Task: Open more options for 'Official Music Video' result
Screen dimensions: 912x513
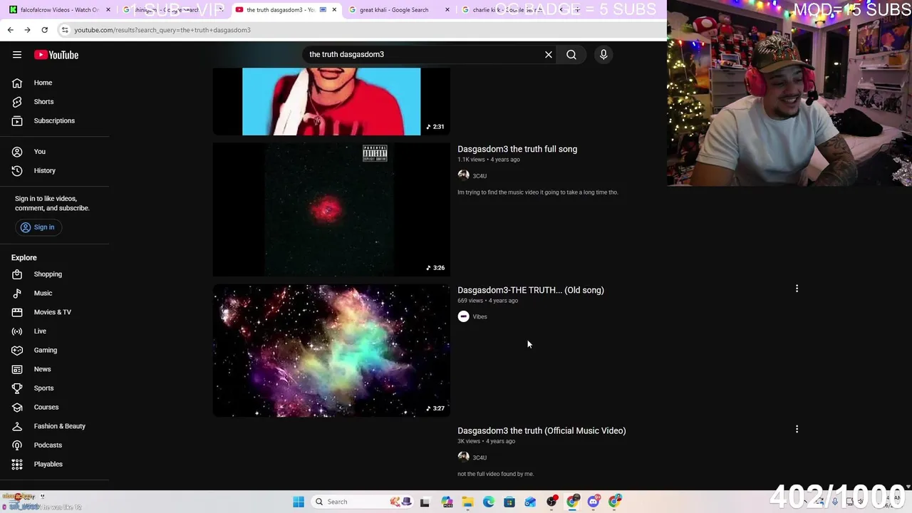Action: (x=797, y=430)
